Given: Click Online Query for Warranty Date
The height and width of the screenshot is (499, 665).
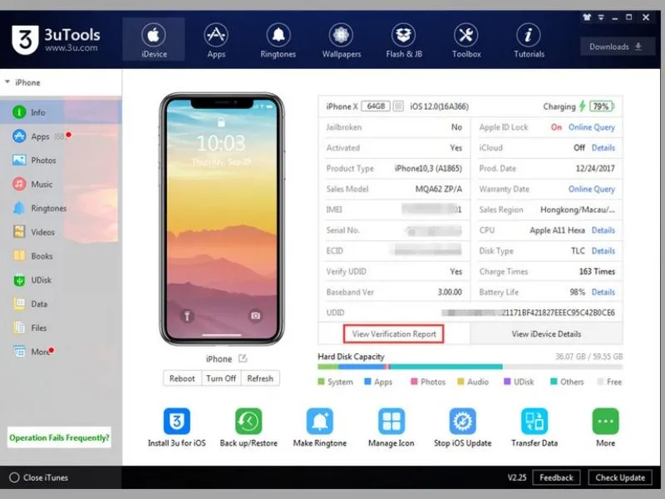Looking at the screenshot, I should pos(591,190).
